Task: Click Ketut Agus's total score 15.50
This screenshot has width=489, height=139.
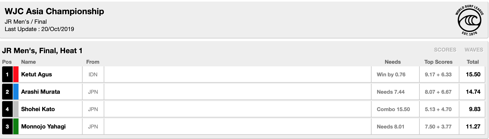Action: (x=473, y=75)
